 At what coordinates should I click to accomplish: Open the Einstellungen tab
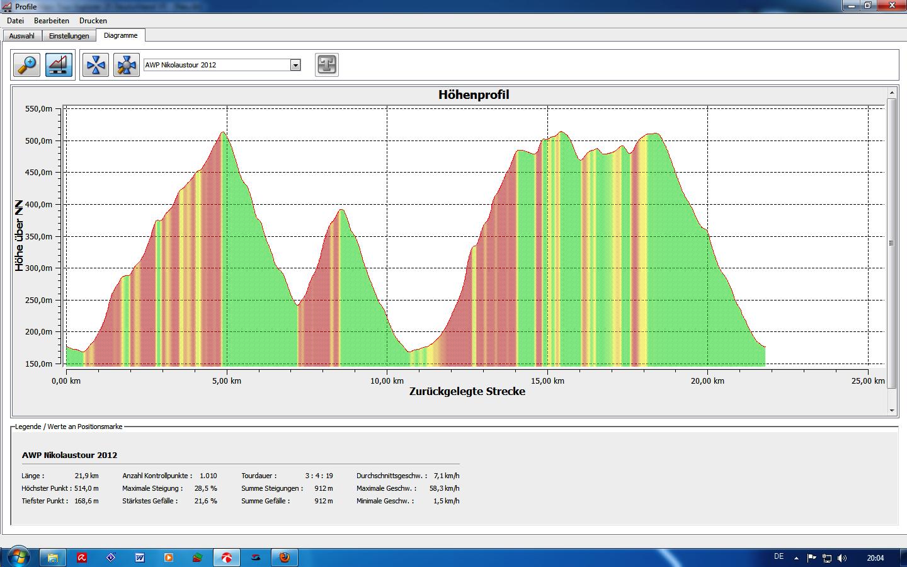(69, 36)
